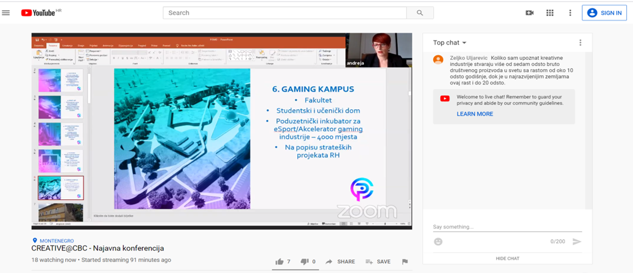The image size is (633, 273).
Task: Expand the Top chat dropdown
Action: (x=450, y=43)
